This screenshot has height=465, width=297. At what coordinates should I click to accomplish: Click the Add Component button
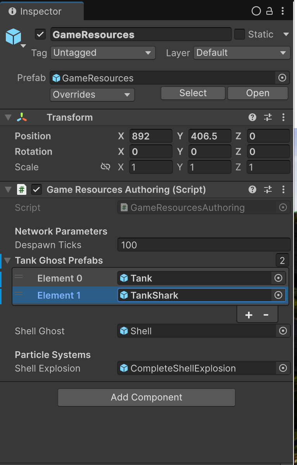147,397
